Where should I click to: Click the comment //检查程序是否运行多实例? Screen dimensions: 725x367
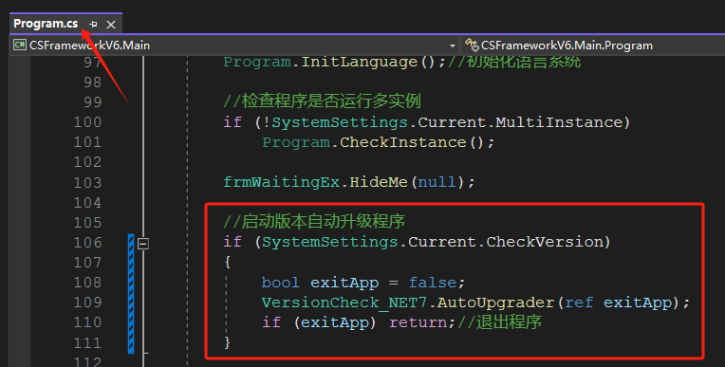click(x=323, y=101)
